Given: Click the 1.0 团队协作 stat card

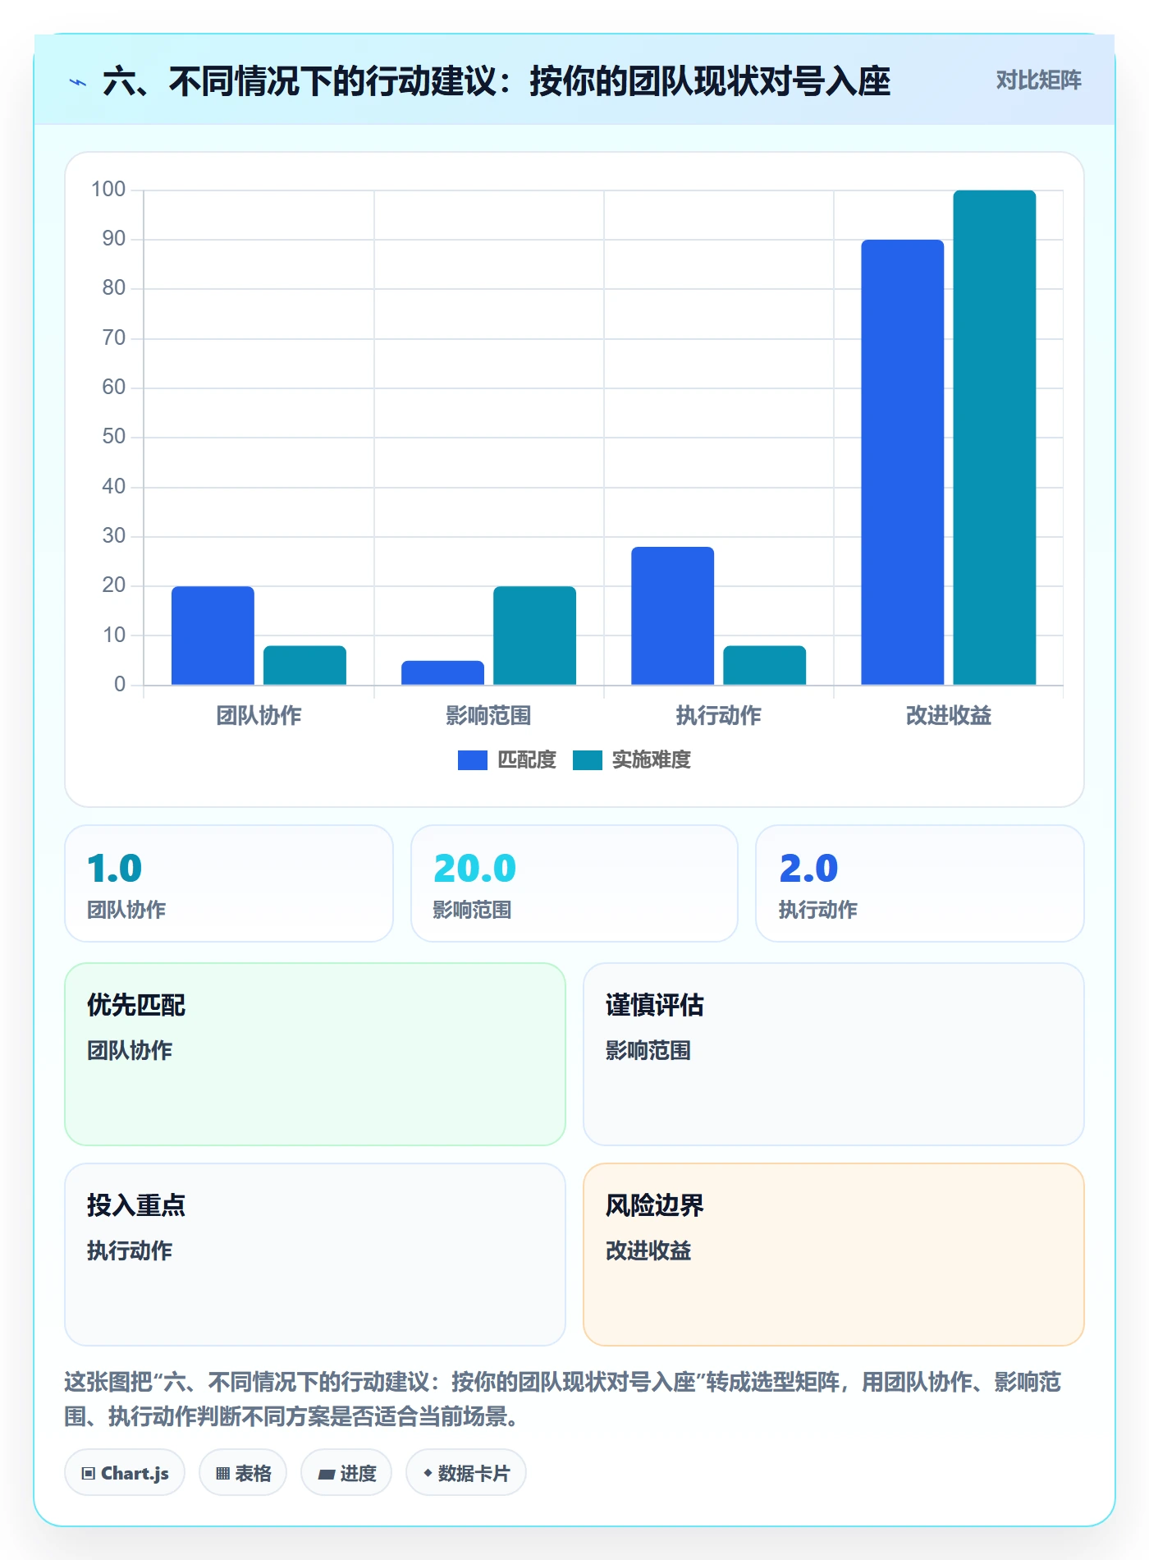Looking at the screenshot, I should (229, 883).
